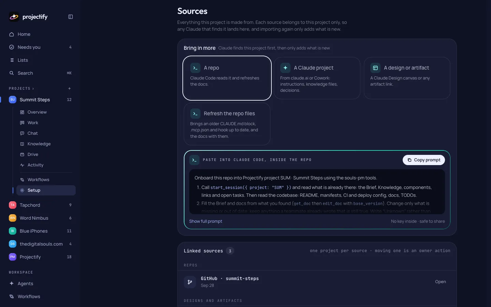The width and height of the screenshot is (491, 307).
Task: Open the Setup page
Action: tap(46, 190)
